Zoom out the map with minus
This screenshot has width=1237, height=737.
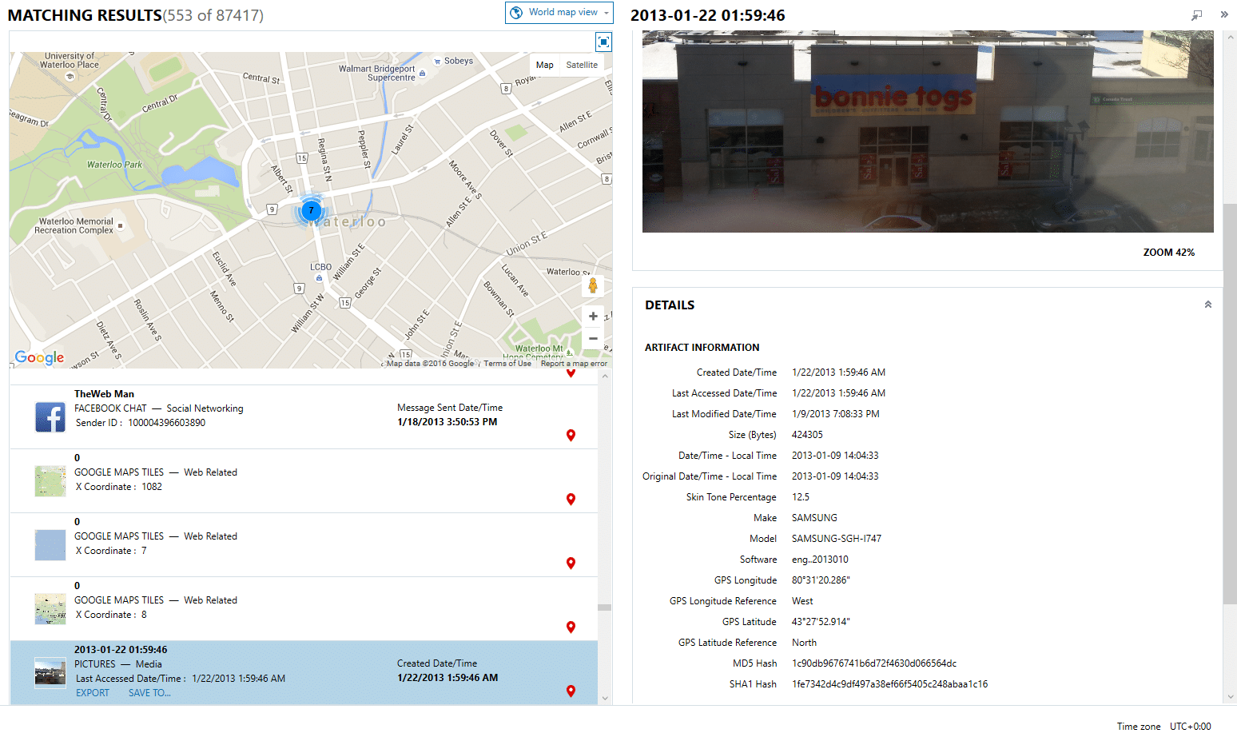click(x=593, y=339)
